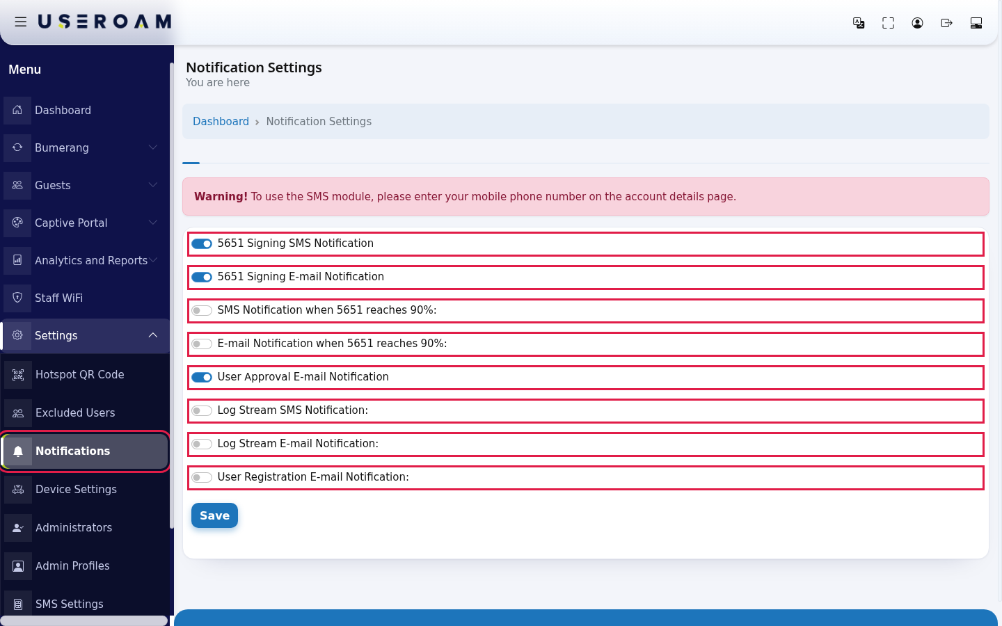Follow the Dashboard breadcrumb link
The height and width of the screenshot is (626, 1002).
[221, 121]
